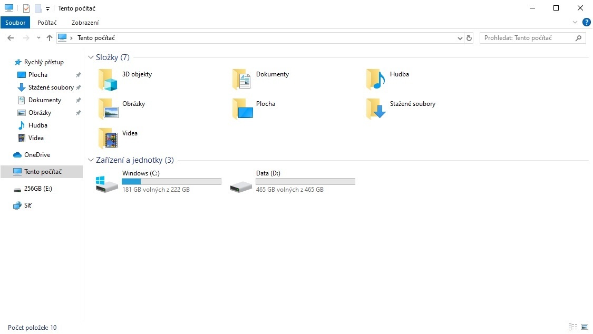Collapse the Zařízení a jednotky (3) group
This screenshot has width=593, height=334.
tap(91, 160)
